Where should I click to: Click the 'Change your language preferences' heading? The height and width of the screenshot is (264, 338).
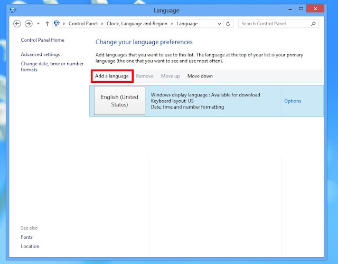point(144,42)
